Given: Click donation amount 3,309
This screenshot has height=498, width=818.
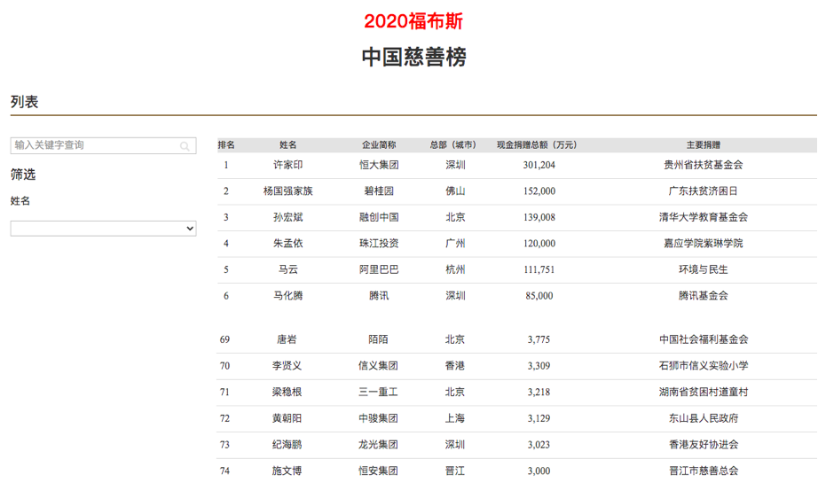Looking at the screenshot, I should [x=539, y=366].
